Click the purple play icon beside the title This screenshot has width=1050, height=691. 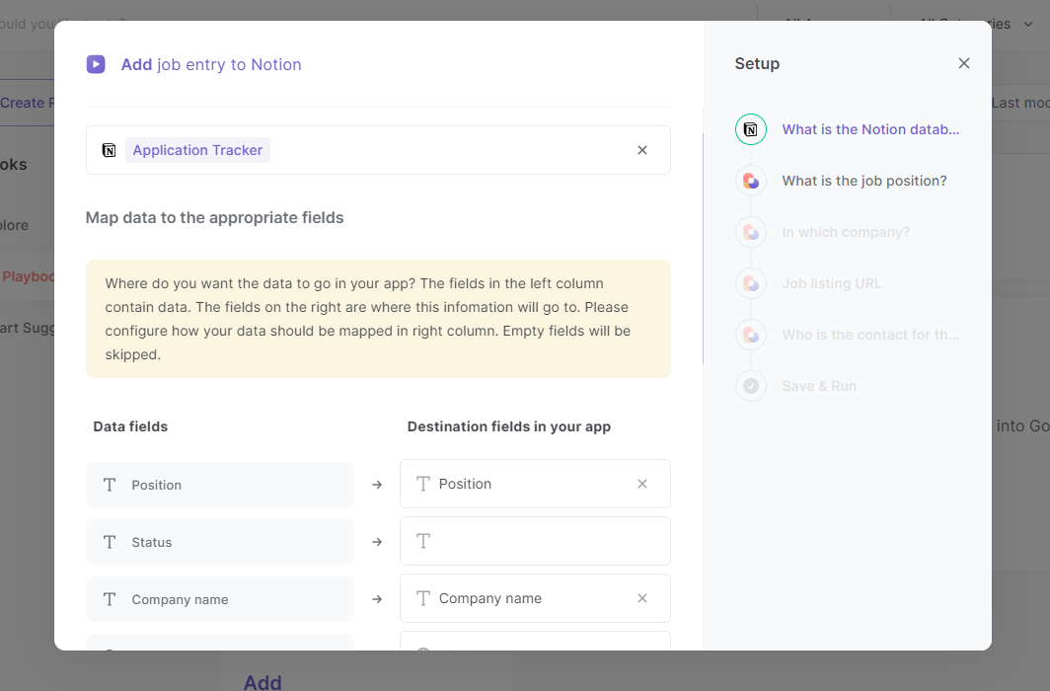96,64
